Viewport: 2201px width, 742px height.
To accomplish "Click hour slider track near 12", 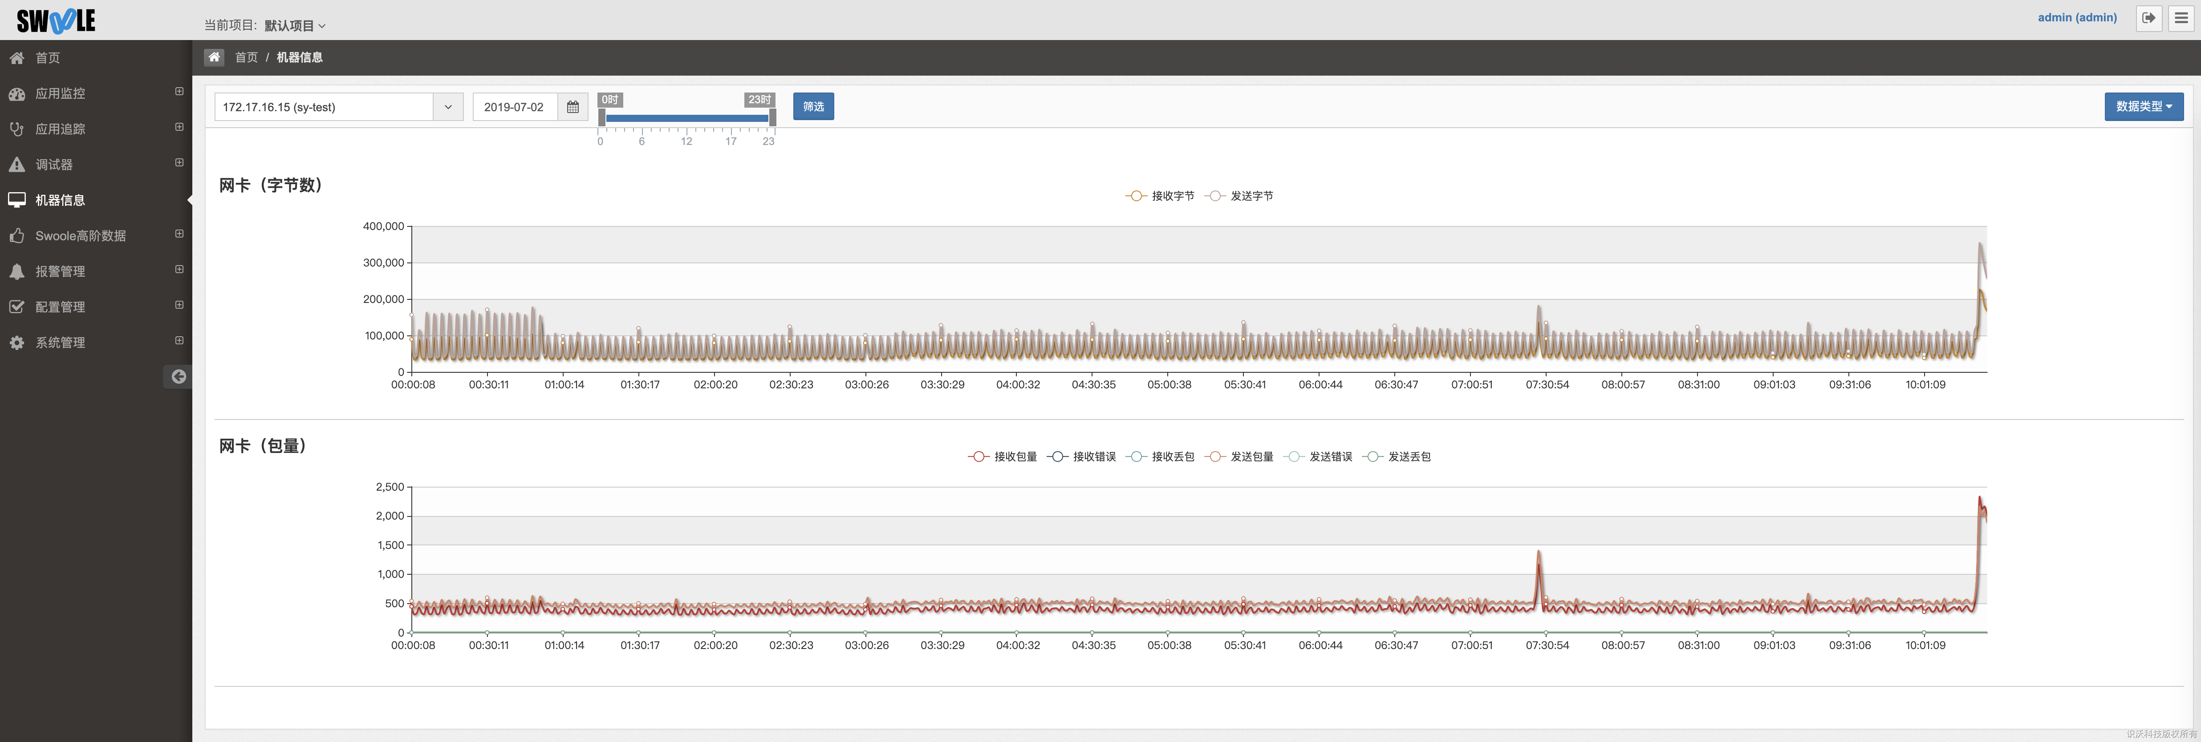I will [x=687, y=119].
